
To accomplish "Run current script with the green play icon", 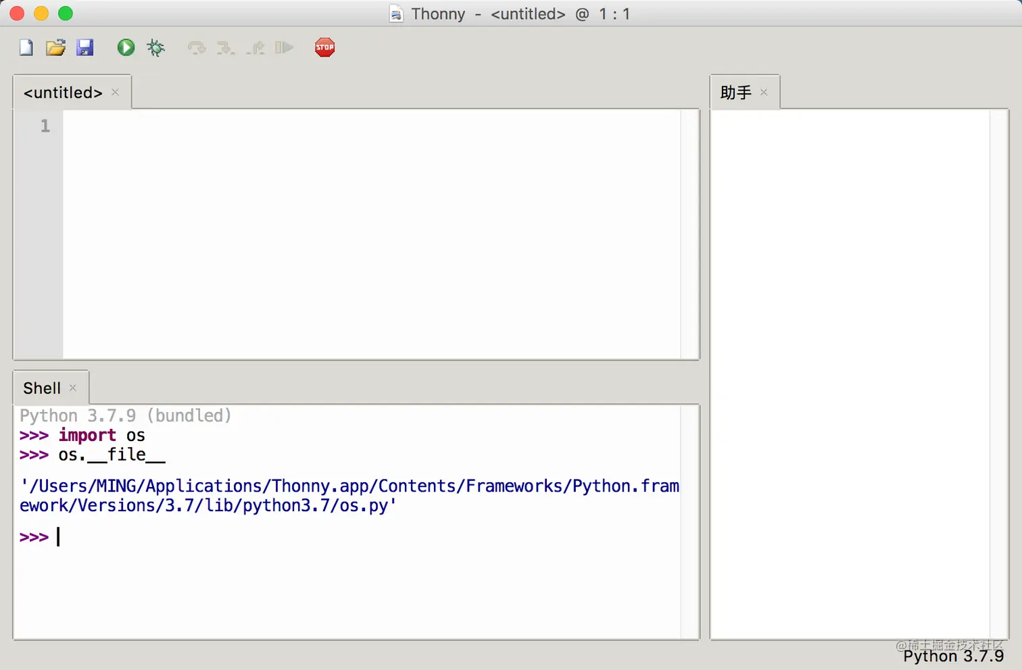I will [126, 47].
